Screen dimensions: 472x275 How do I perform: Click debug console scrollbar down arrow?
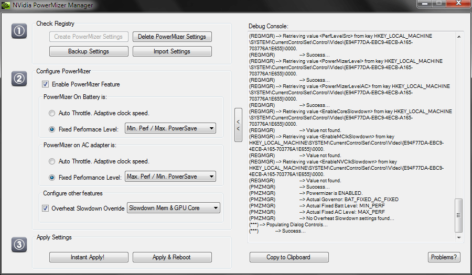(459, 237)
